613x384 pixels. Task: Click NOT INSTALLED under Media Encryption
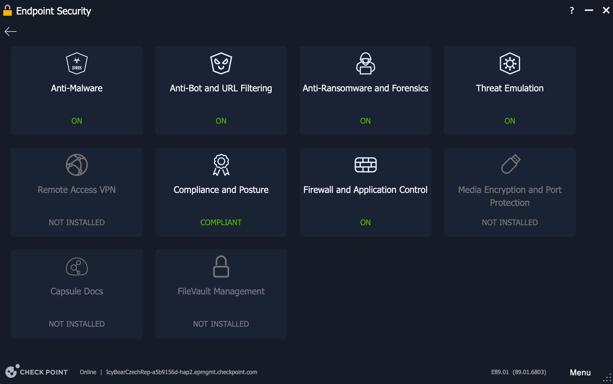[510, 222]
